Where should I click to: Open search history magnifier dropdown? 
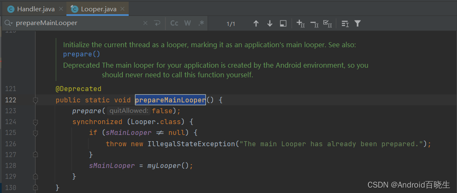pyautogui.click(x=9, y=23)
